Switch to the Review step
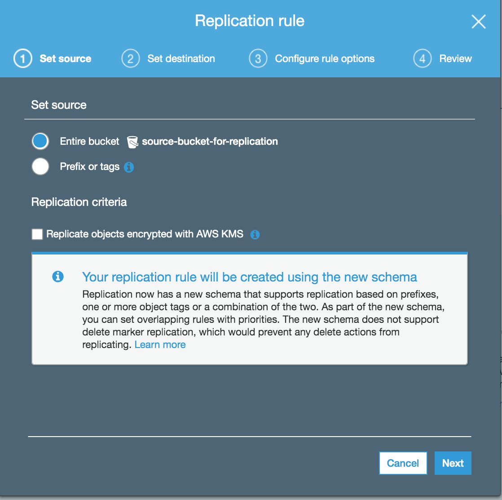 click(x=456, y=58)
